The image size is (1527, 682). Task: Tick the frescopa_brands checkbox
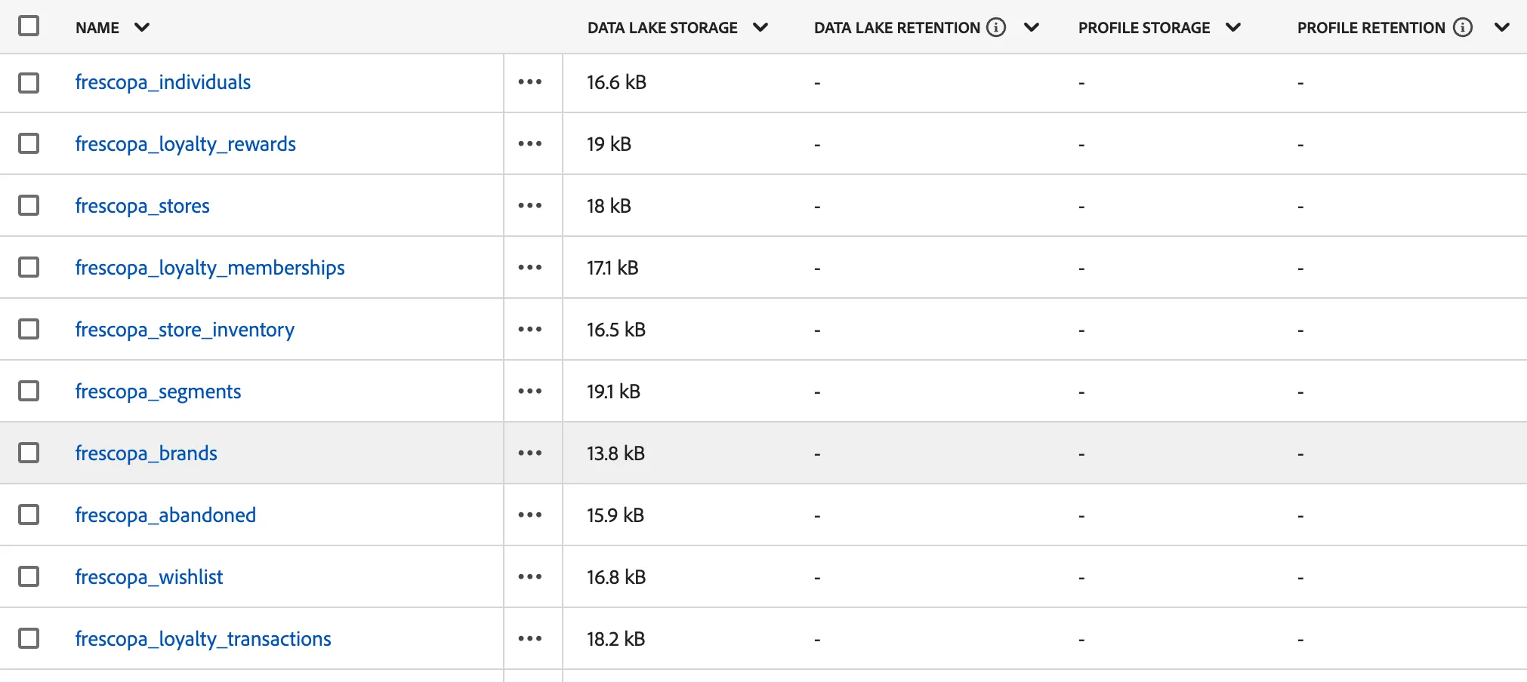[29, 453]
